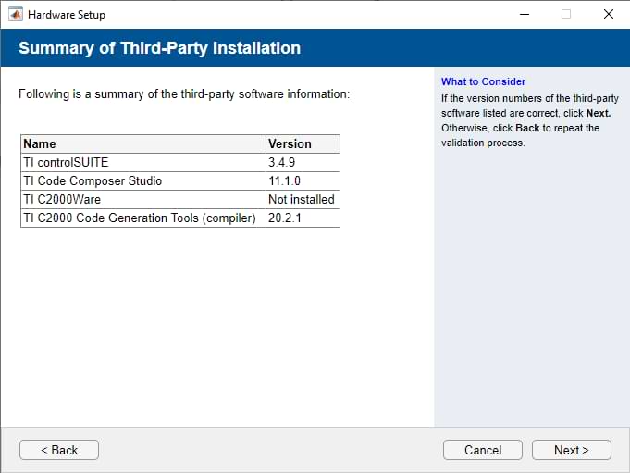Click version 3.4.9 cell
The image size is (630, 473).
click(x=303, y=162)
